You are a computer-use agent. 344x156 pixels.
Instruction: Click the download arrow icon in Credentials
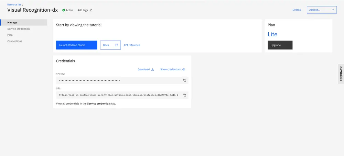(152, 69)
